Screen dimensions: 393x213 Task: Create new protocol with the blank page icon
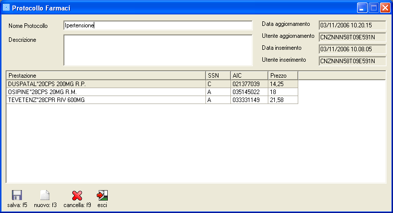tap(45, 195)
